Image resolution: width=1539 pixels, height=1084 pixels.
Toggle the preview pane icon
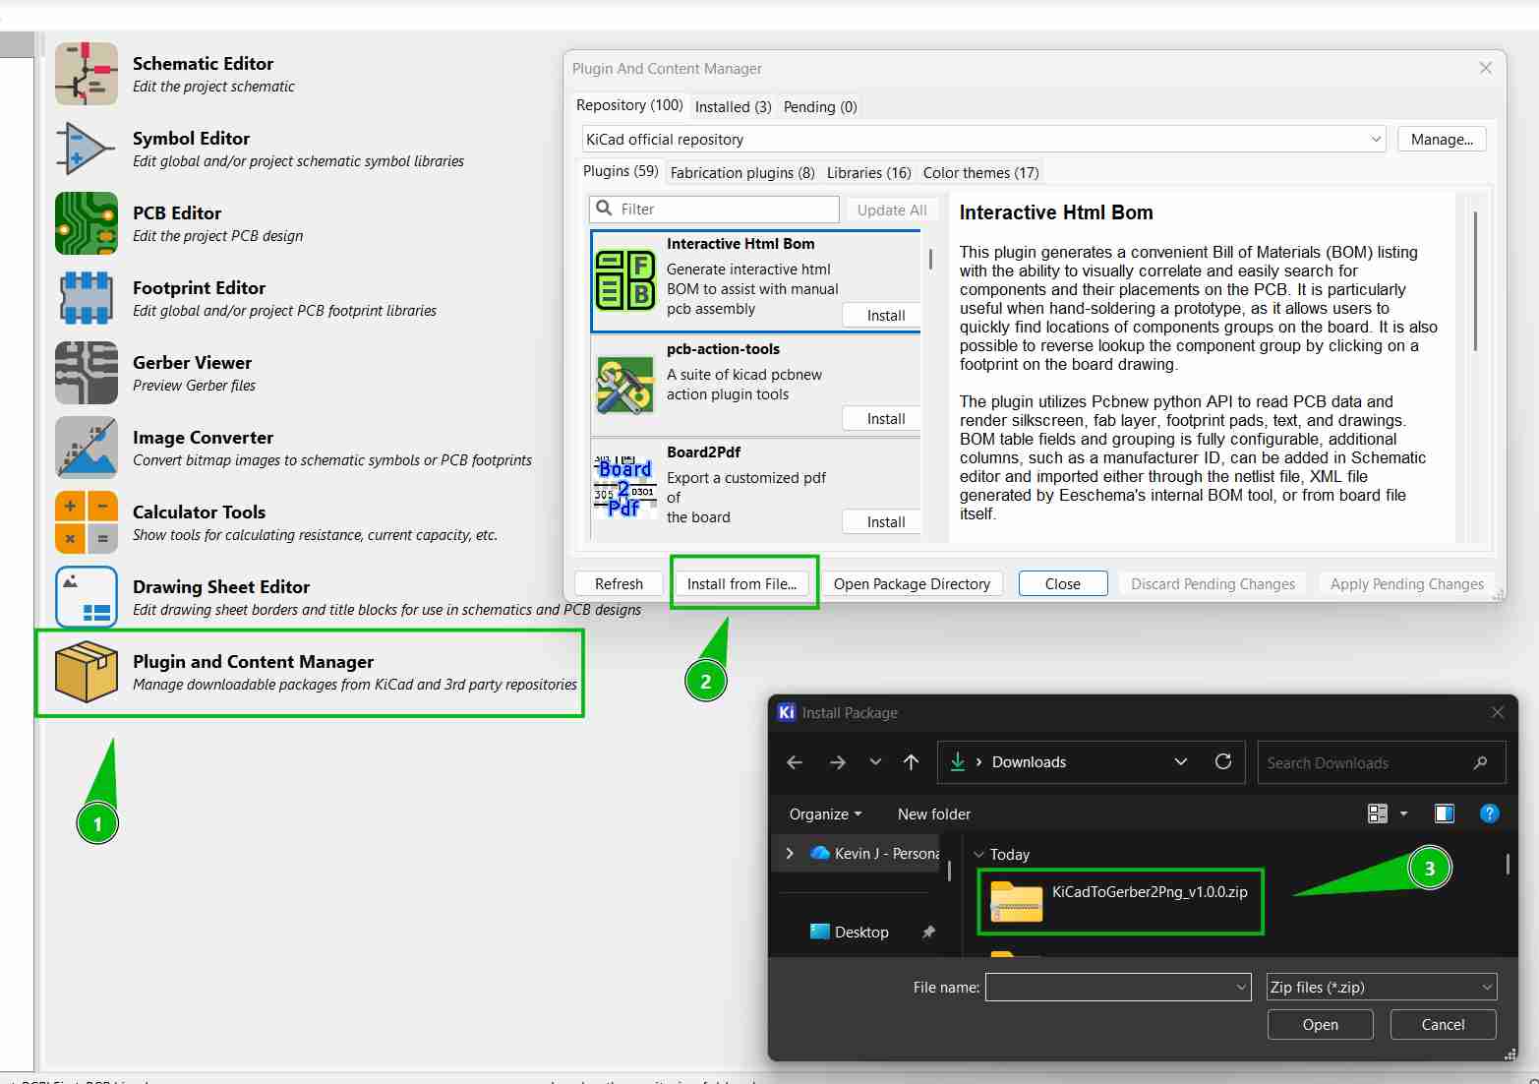pos(1445,813)
